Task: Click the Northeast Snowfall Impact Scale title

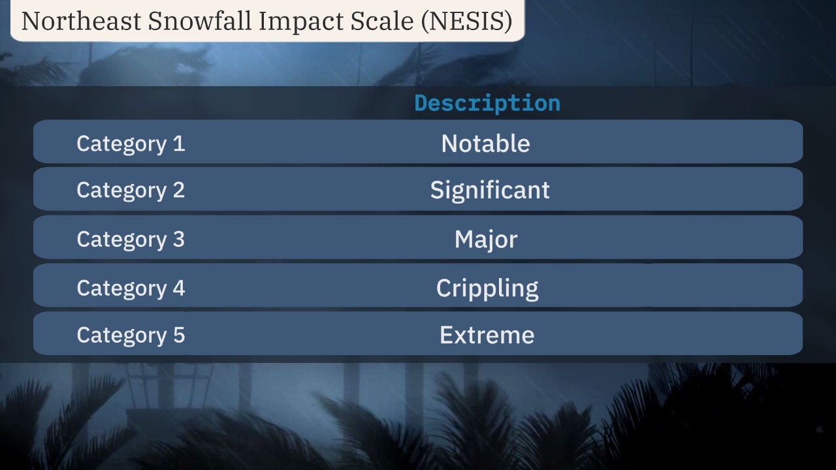Action: tap(266, 21)
